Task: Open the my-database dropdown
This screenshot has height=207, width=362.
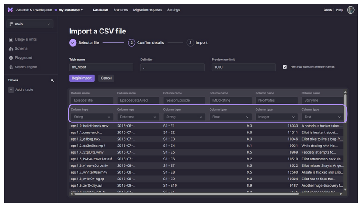Action: [x=71, y=10]
